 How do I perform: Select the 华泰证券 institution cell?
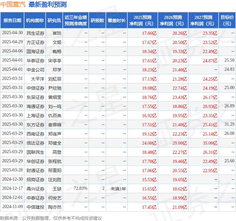click(x=35, y=61)
